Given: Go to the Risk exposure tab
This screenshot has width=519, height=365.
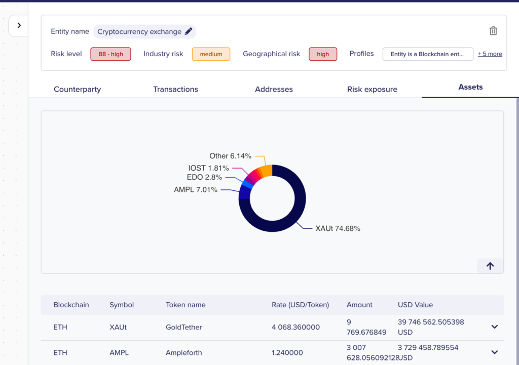Looking at the screenshot, I should click(372, 89).
